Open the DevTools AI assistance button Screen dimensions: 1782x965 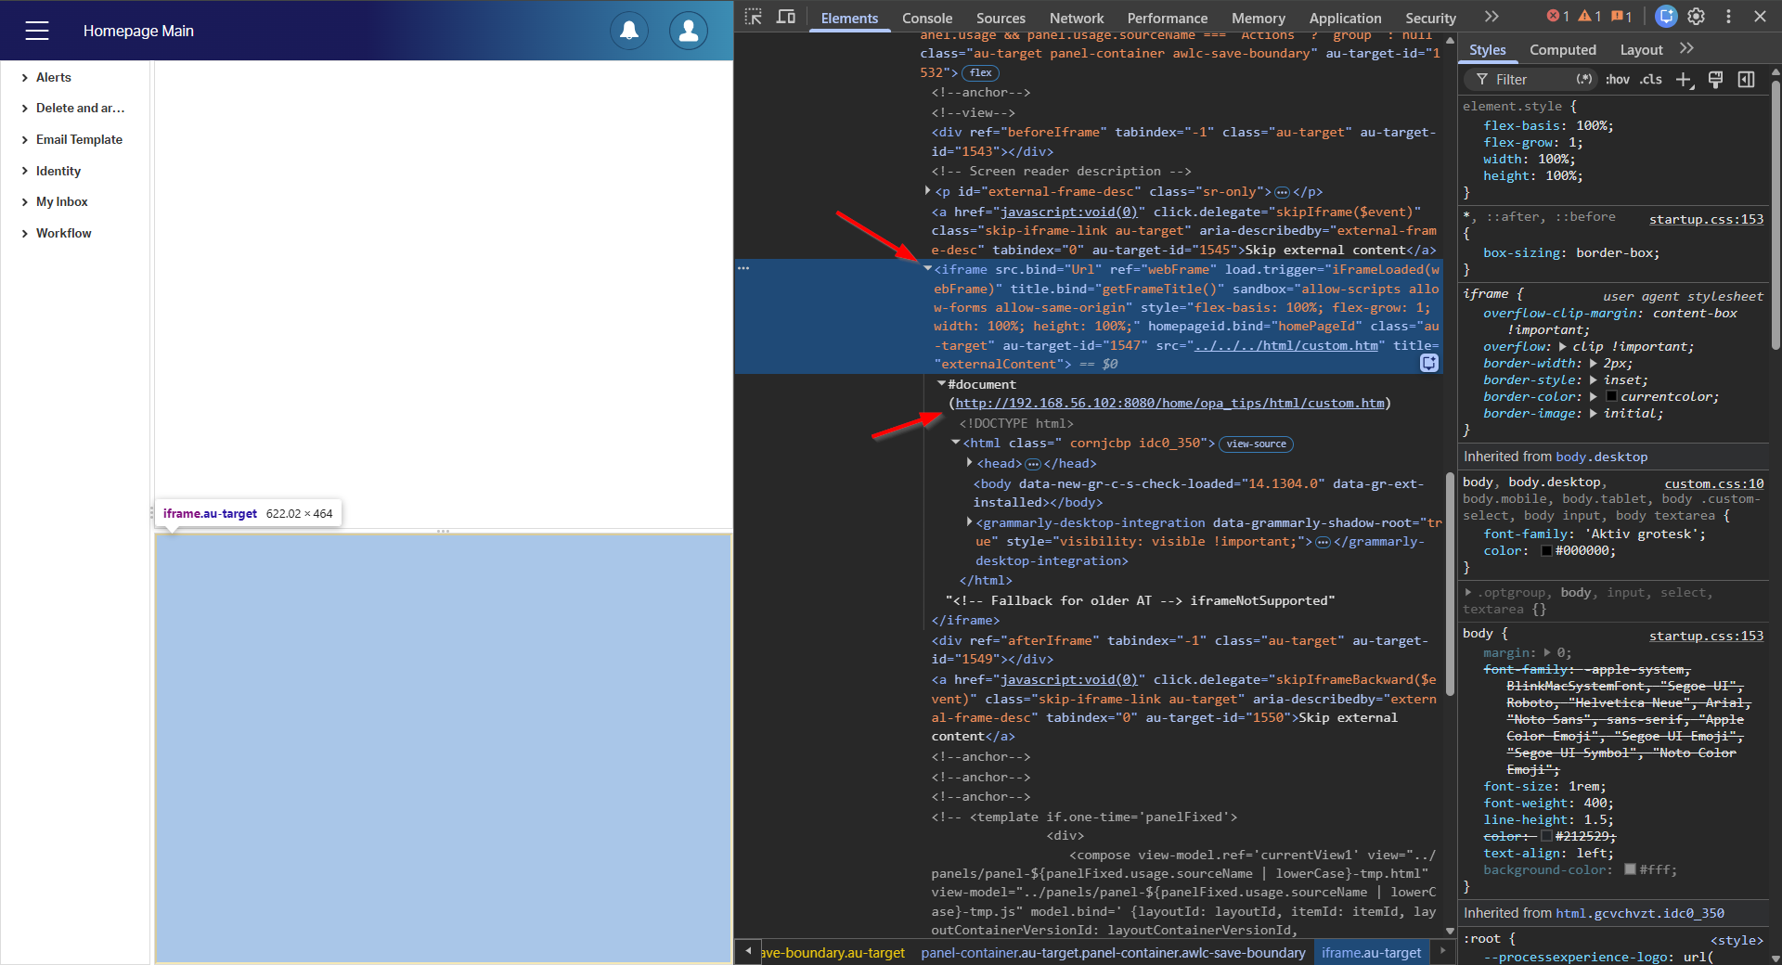click(x=1667, y=16)
